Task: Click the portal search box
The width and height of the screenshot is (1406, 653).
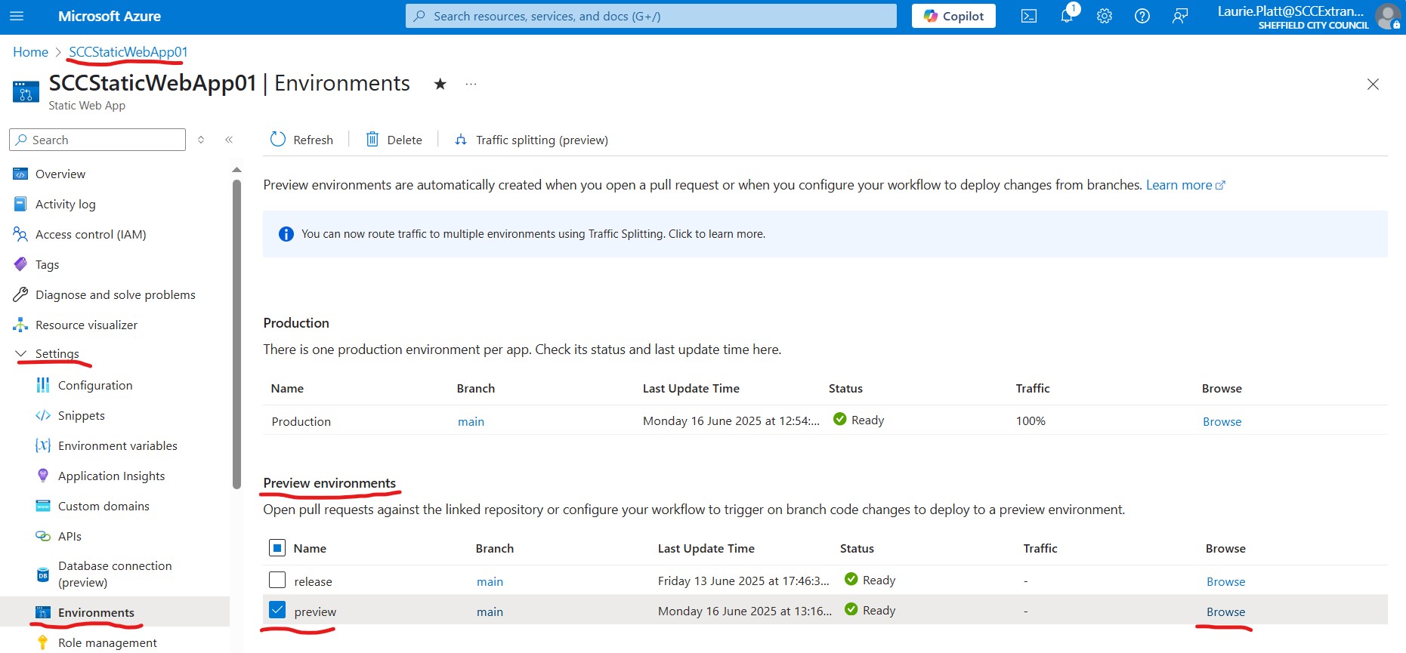Action: [x=651, y=16]
